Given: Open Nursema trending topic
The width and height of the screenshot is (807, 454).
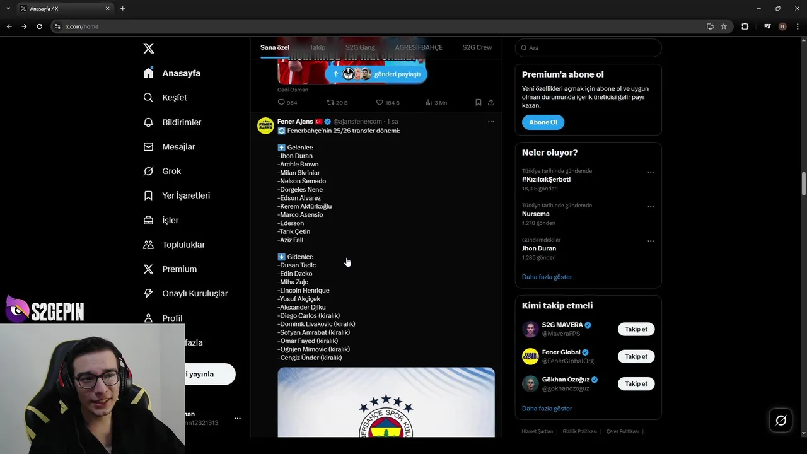Looking at the screenshot, I should click(x=535, y=214).
